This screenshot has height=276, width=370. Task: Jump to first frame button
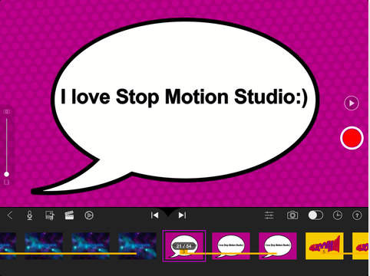(155, 215)
